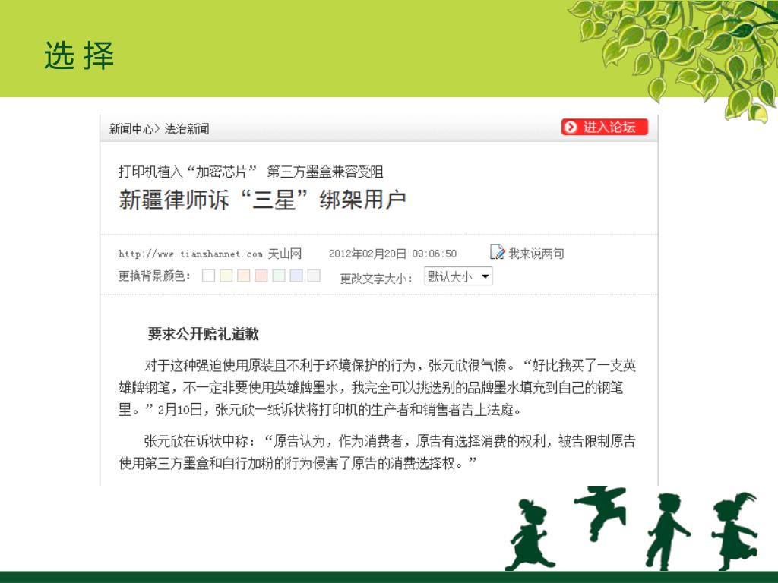Open the 默认大小 text size dropdown

coord(458,276)
